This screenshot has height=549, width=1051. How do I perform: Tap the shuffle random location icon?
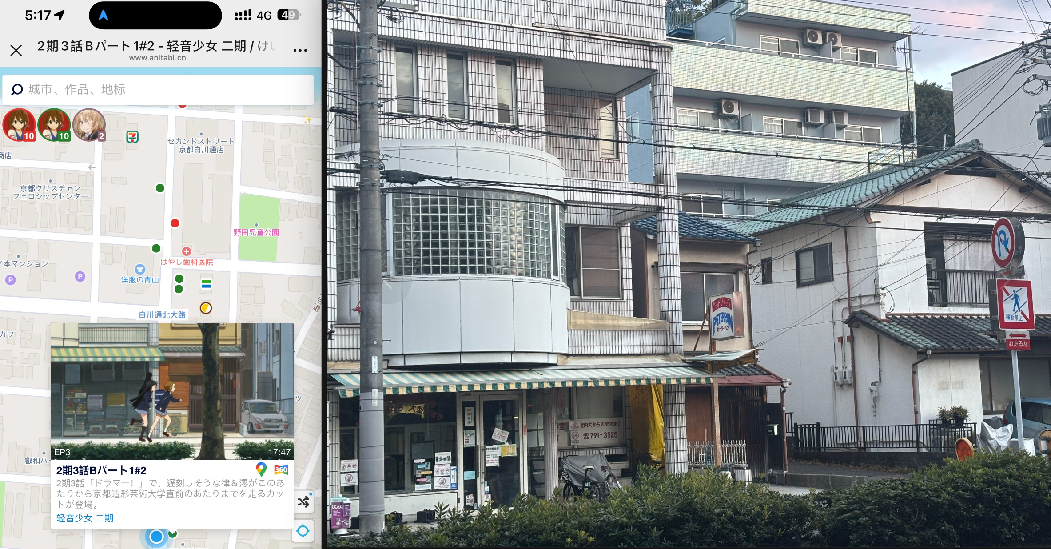coord(303,502)
